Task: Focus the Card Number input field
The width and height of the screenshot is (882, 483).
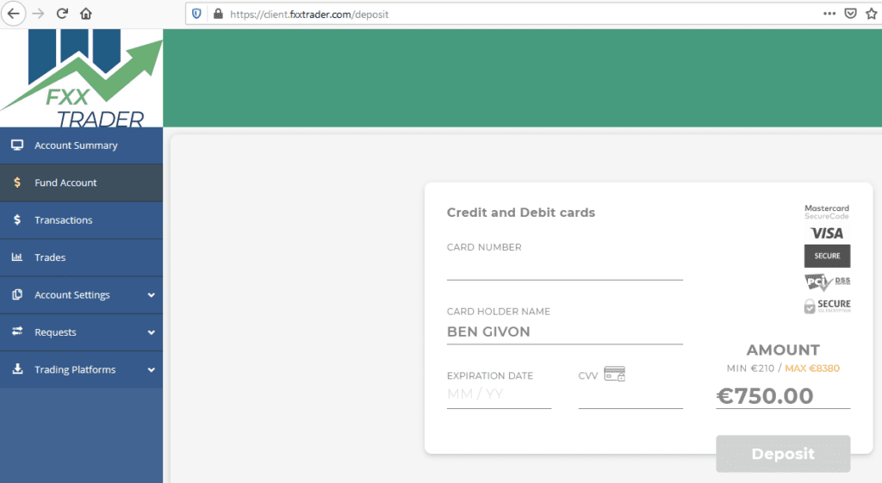Action: coord(565,268)
